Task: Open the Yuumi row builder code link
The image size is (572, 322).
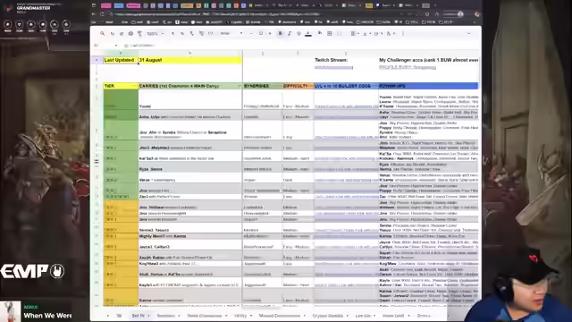Action: tap(346, 106)
